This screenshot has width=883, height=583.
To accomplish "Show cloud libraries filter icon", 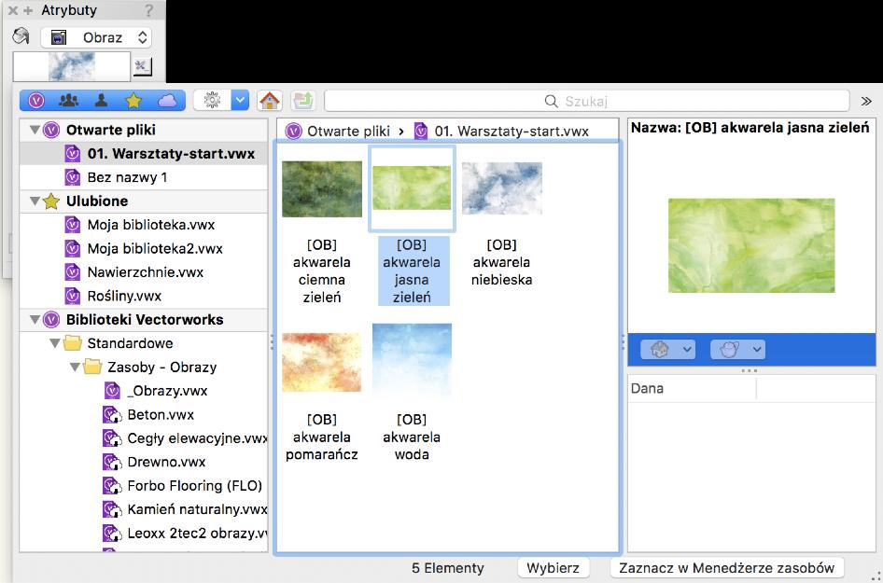I will tap(167, 101).
